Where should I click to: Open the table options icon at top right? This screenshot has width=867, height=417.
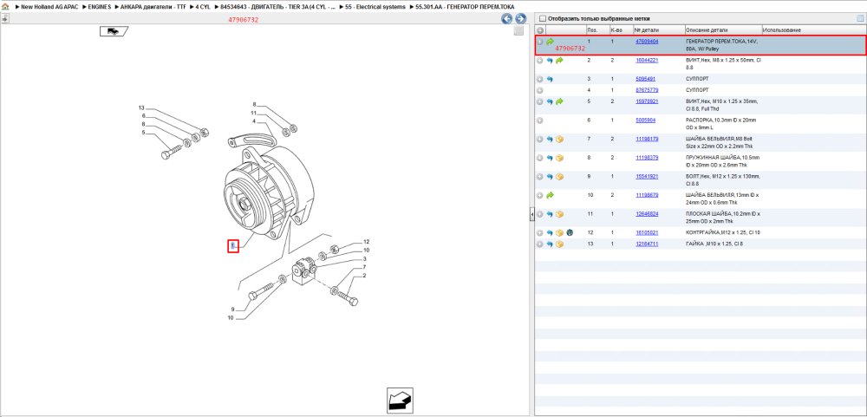click(x=860, y=18)
